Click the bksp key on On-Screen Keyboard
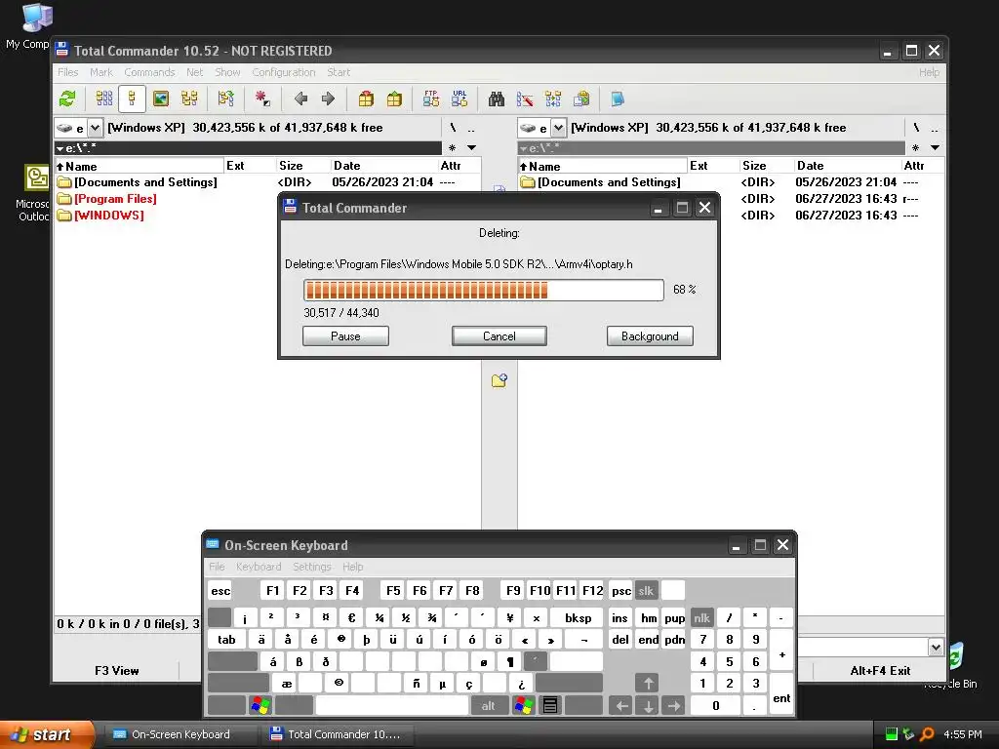The width and height of the screenshot is (999, 749). [x=578, y=617]
